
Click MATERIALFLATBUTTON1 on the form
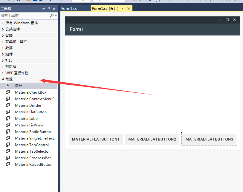[96, 139]
